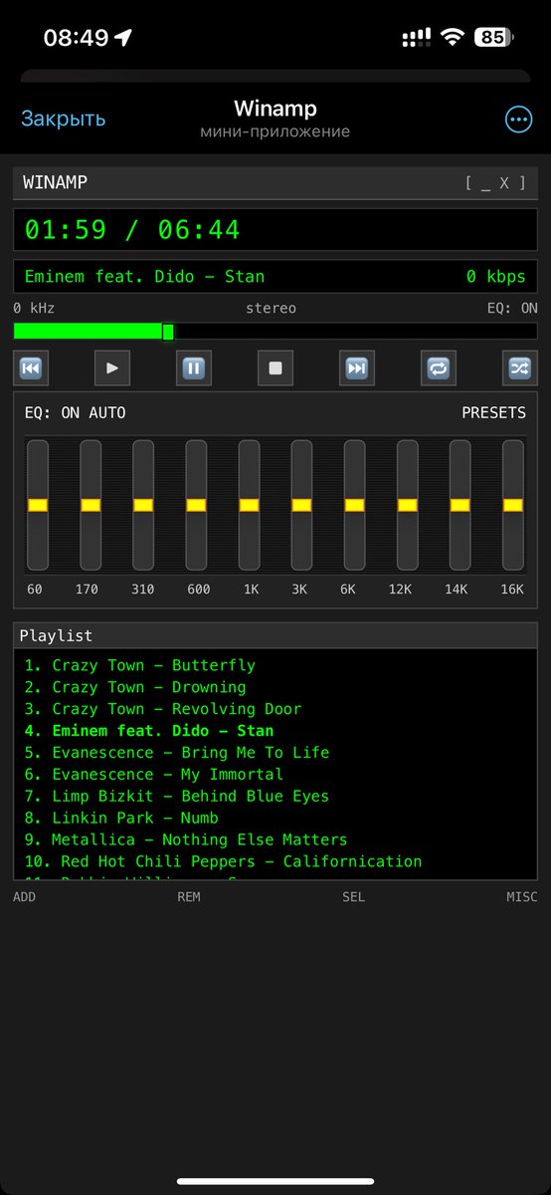
Task: Tap Закрыть to close the mini-app
Action: click(64, 119)
